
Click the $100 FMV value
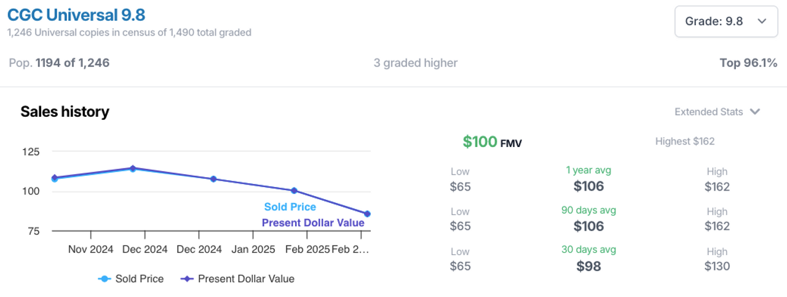(x=492, y=142)
